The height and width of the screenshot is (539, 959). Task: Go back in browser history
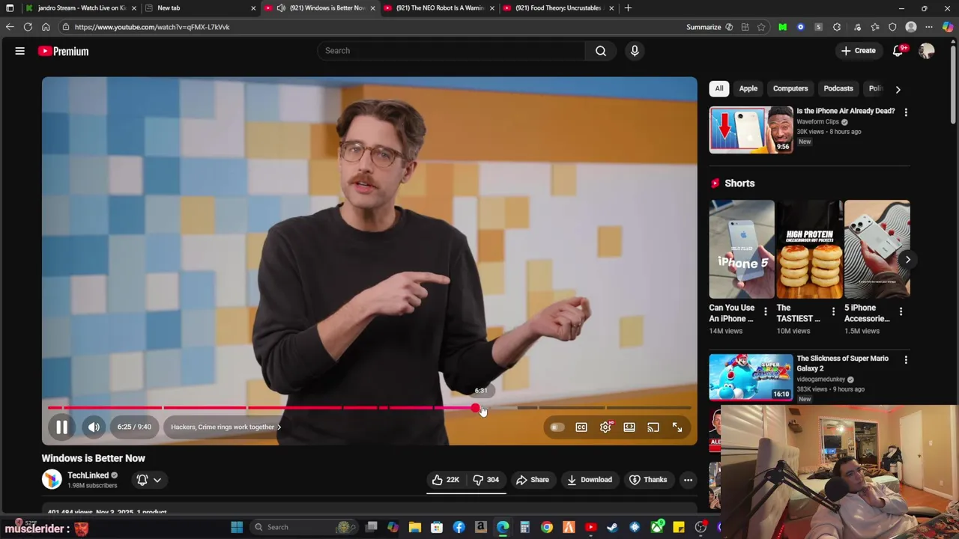(x=10, y=27)
